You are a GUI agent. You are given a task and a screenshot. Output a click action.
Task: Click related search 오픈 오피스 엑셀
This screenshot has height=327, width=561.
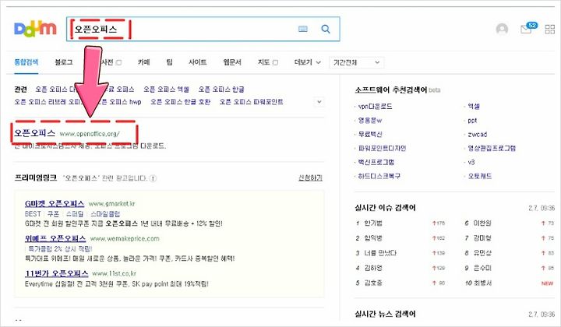pyautogui.click(x=166, y=90)
